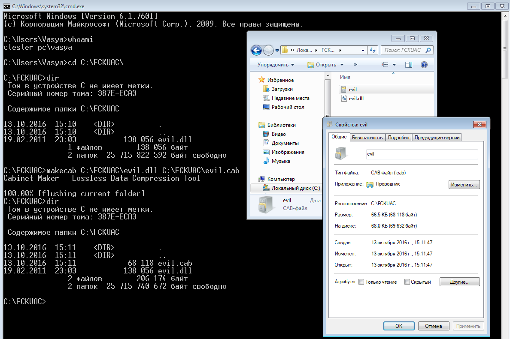
Task: Open the Подробно tab in properties
Action: [398, 138]
